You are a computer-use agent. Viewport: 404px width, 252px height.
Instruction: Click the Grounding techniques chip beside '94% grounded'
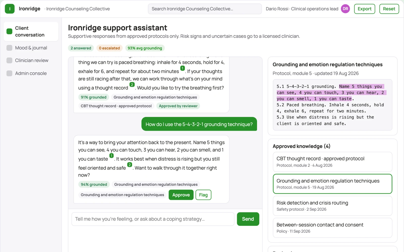coord(156,184)
